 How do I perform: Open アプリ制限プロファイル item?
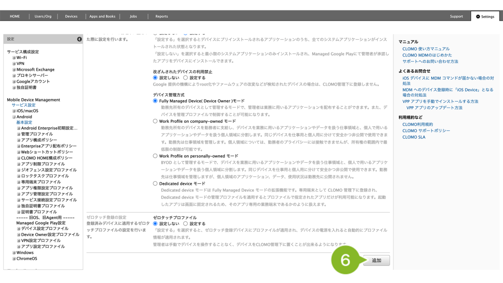[43, 164]
